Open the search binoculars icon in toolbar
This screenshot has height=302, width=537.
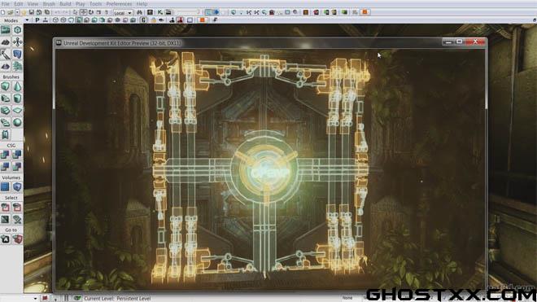pyautogui.click(x=139, y=12)
